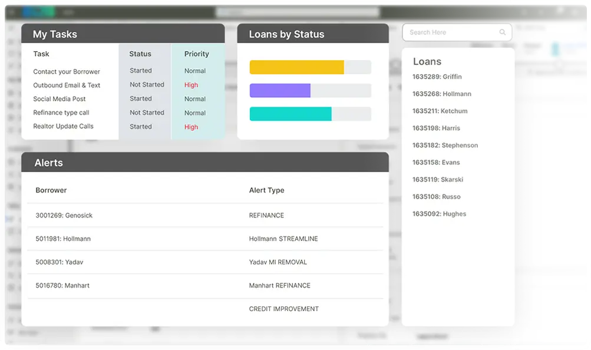Select loan 1635268: Hollmann from Loans list
Image resolution: width=591 pixels, height=350 pixels.
[x=441, y=94]
